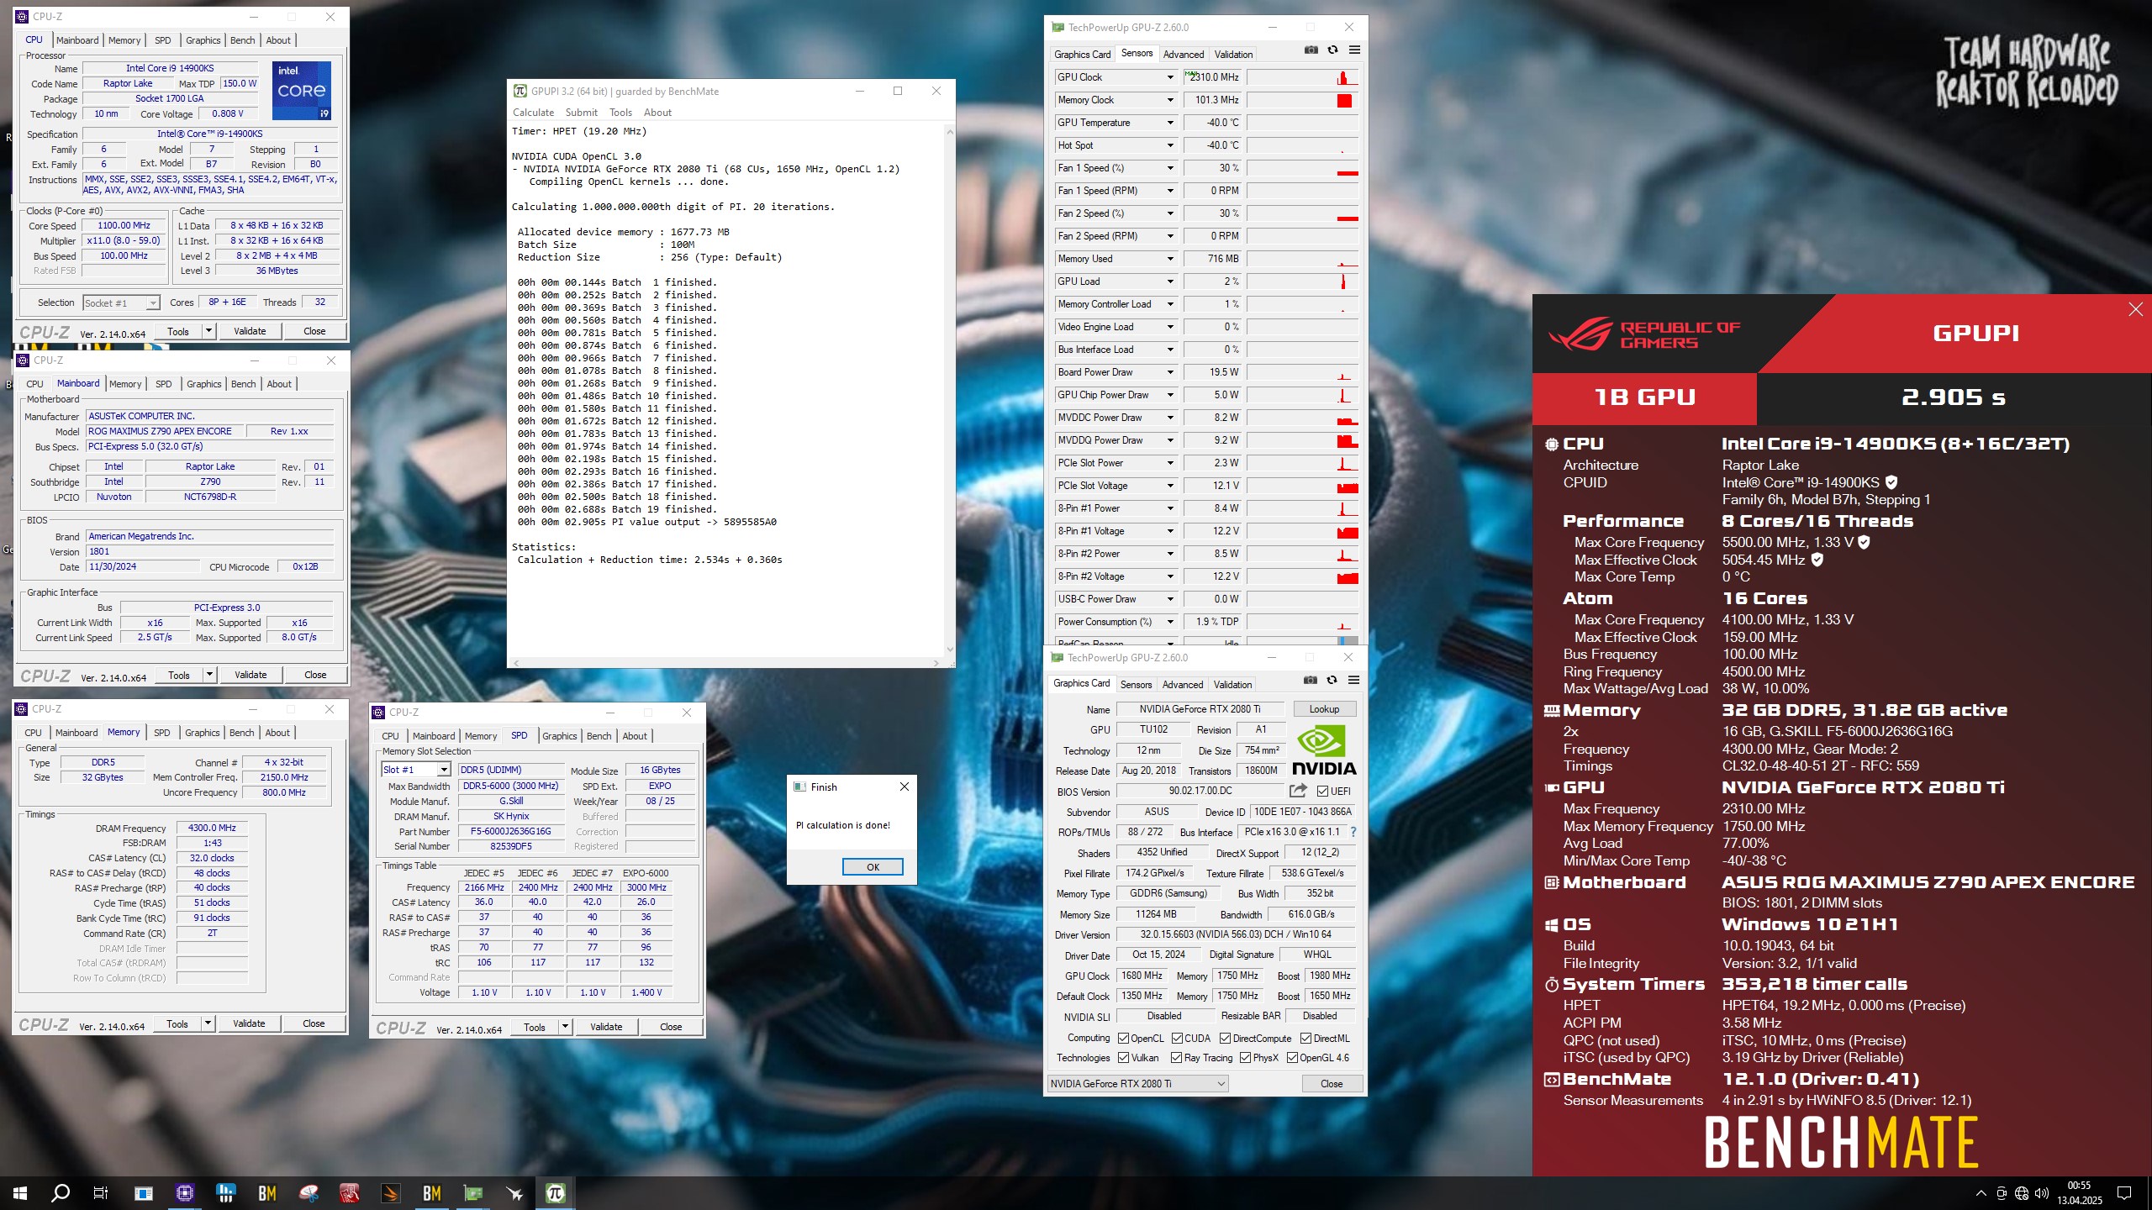The height and width of the screenshot is (1210, 2152).
Task: Open the notification center icon
Action: pyautogui.click(x=2124, y=1193)
